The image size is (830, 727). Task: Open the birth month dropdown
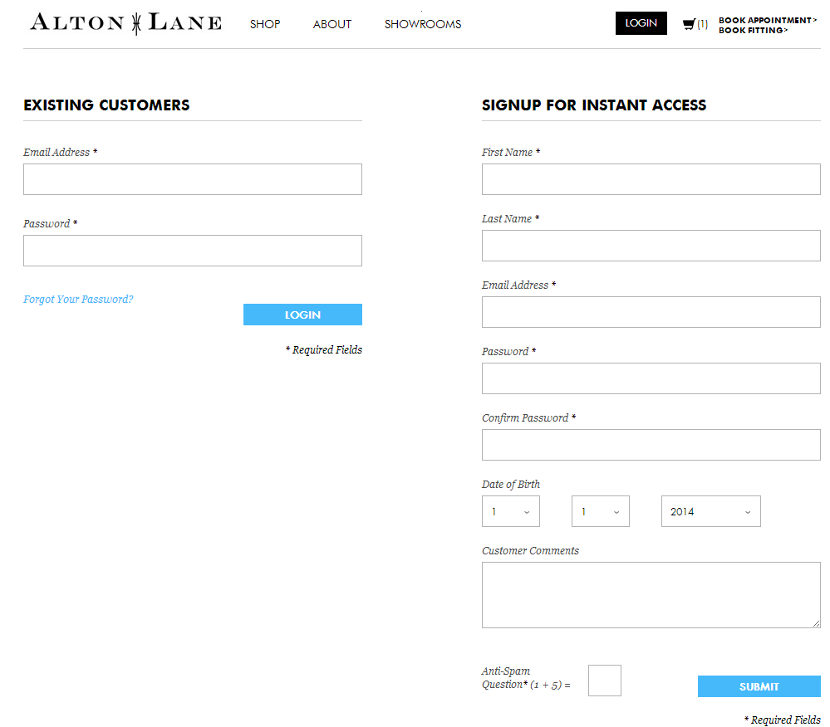coord(510,511)
